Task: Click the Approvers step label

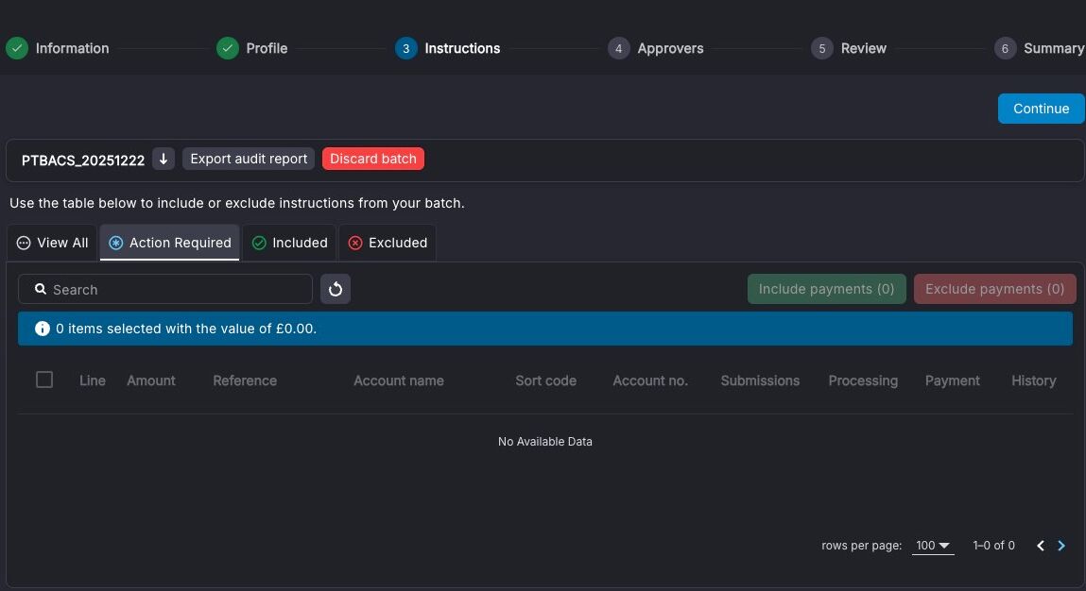Action: [670, 48]
